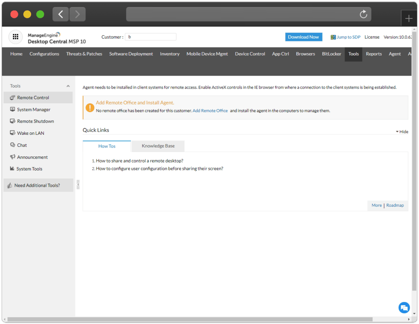The image size is (419, 324).
Task: Open the live chat support bubble
Action: [404, 308]
